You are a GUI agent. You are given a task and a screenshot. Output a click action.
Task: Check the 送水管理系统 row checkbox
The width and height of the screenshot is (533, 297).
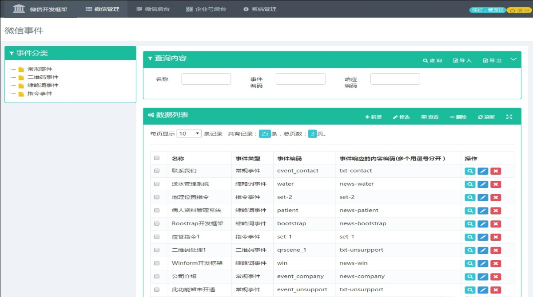coord(157,184)
